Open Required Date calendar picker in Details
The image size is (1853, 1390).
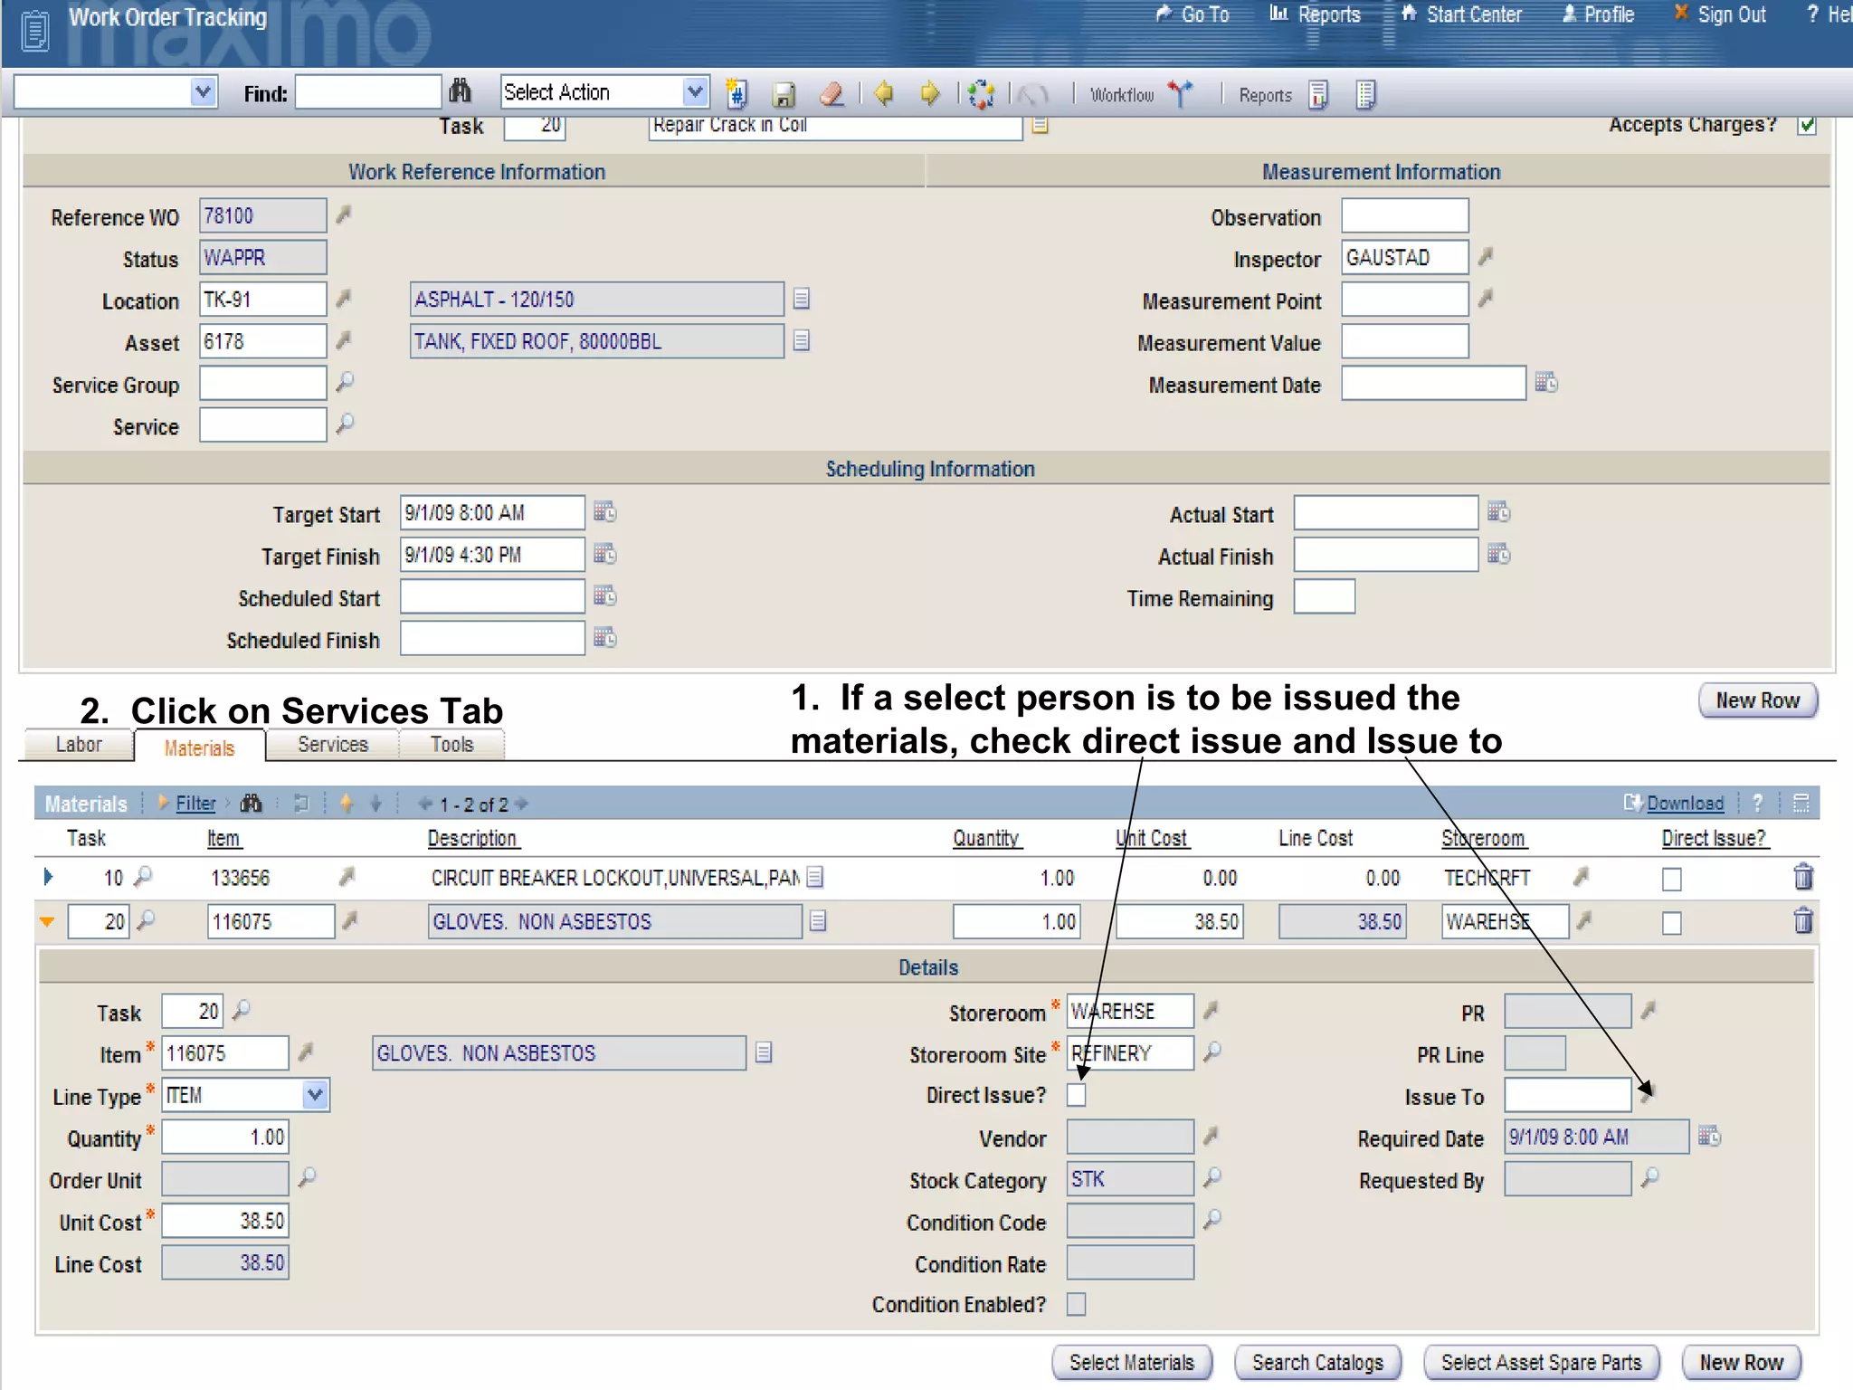[x=1709, y=1136]
